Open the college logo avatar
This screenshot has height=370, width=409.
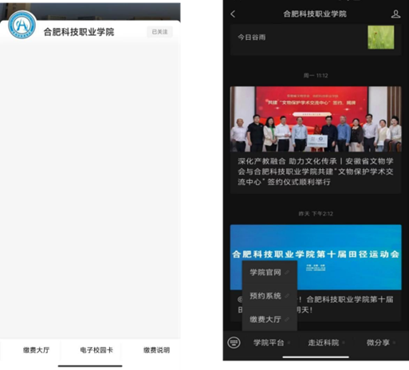pos(22,25)
